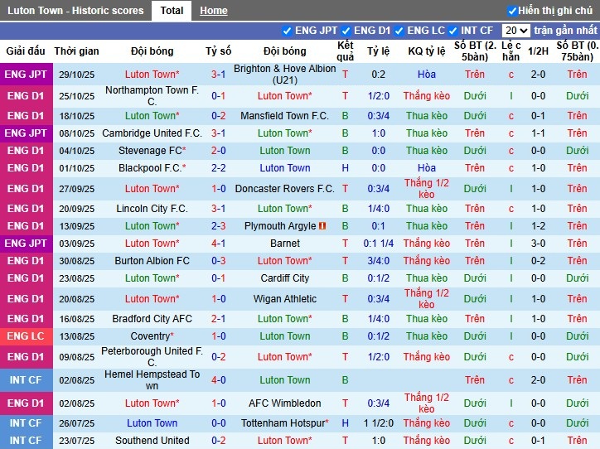Click Lincoln City F.C. team name
This screenshot has height=449, width=600.
point(152,209)
